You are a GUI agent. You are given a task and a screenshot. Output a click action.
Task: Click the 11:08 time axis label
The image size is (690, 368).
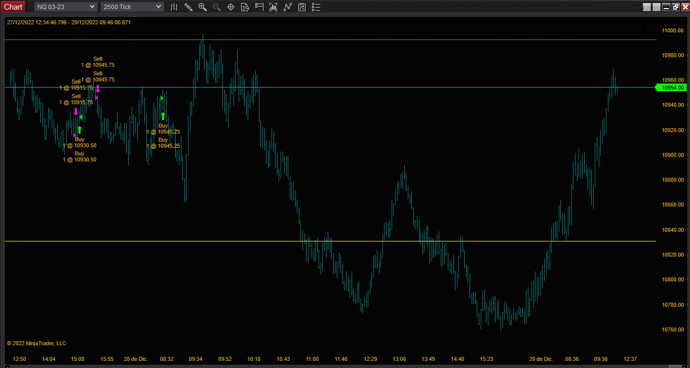(x=312, y=359)
